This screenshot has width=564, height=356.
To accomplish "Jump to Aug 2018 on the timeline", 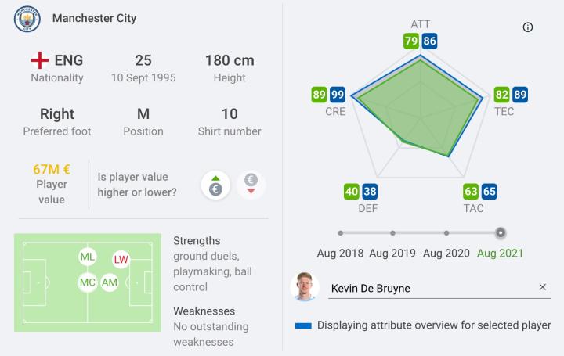I will pos(340,232).
